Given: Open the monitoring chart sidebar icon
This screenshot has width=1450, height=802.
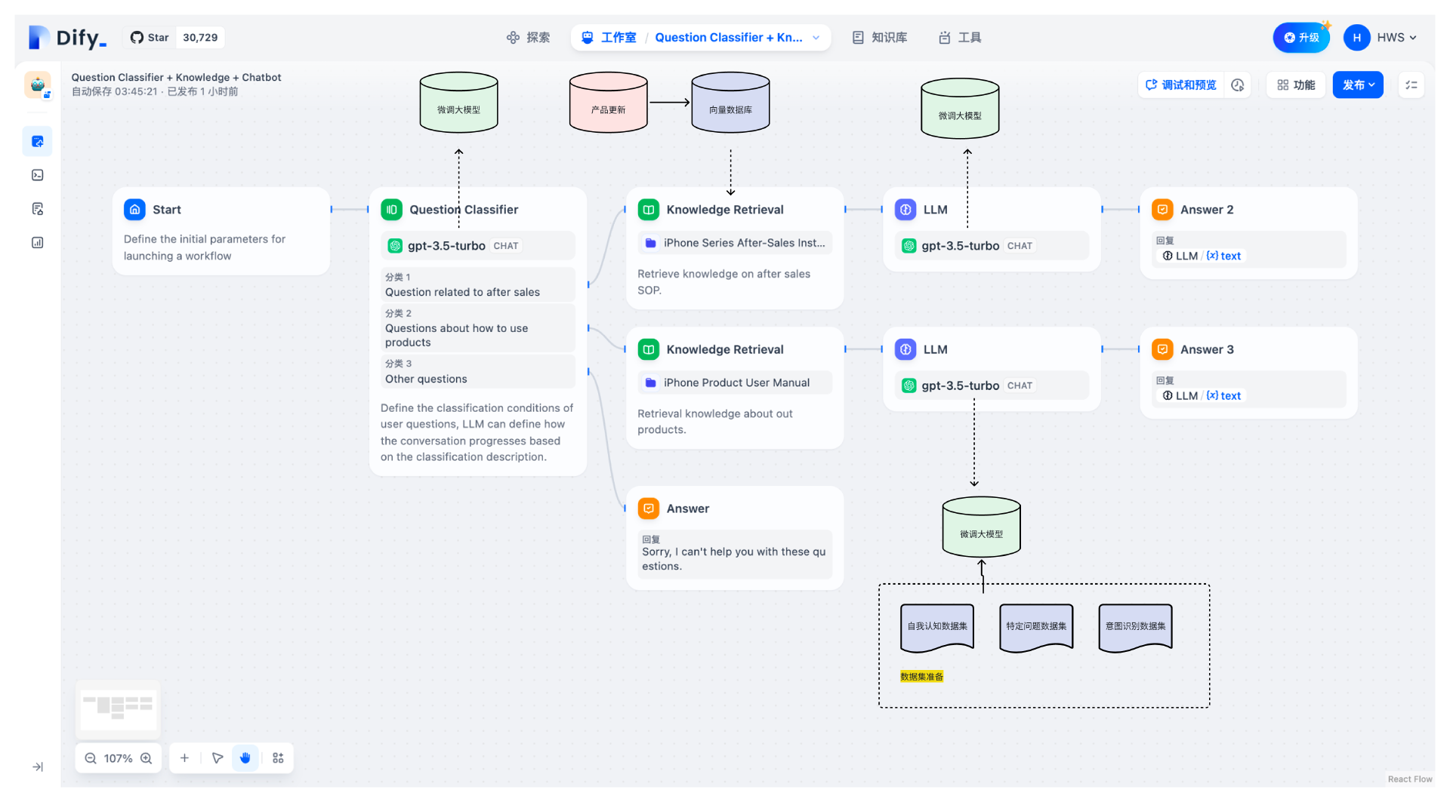Looking at the screenshot, I should click(x=37, y=243).
